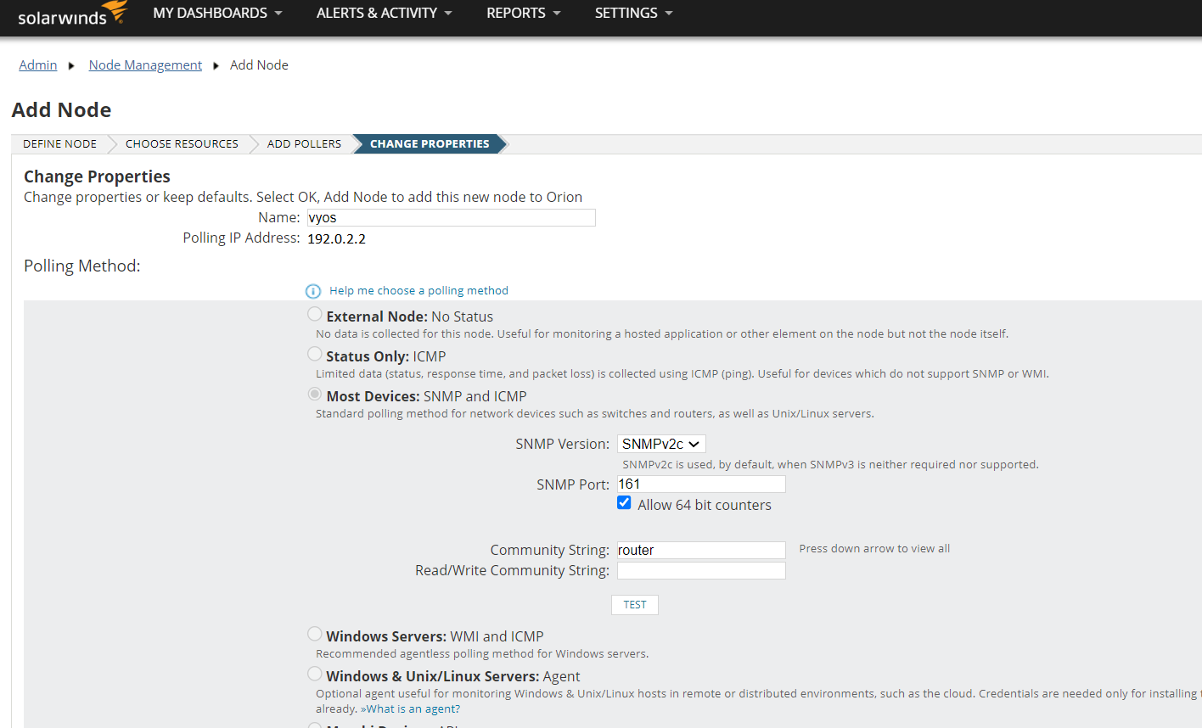Go to the Add Pollers step

(304, 144)
